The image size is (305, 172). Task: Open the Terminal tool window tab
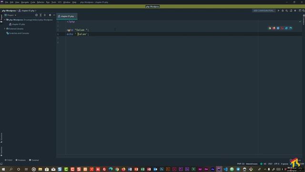coord(34,160)
